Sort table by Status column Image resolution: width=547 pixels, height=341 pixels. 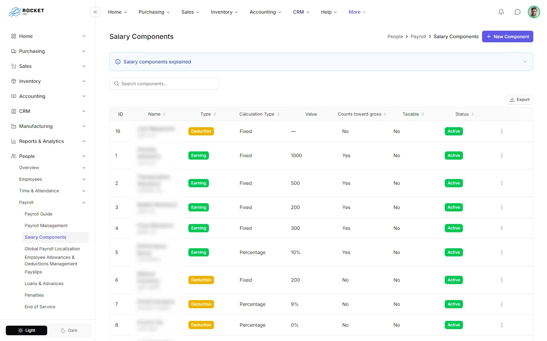465,114
